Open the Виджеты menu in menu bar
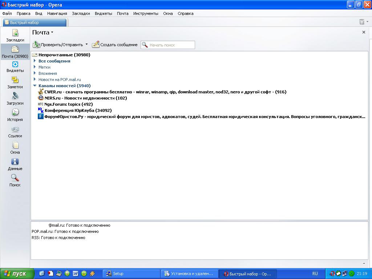 104,13
